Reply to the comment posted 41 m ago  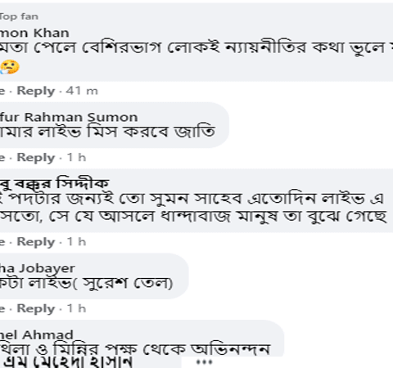36,91
